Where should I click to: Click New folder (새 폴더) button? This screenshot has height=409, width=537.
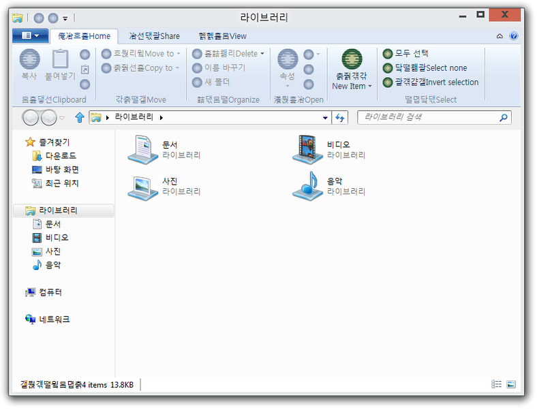[211, 82]
